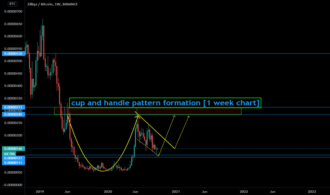Click the Zilliqa / Bitcoin chart title
Screen dimensions: 330x195
pos(52,4)
